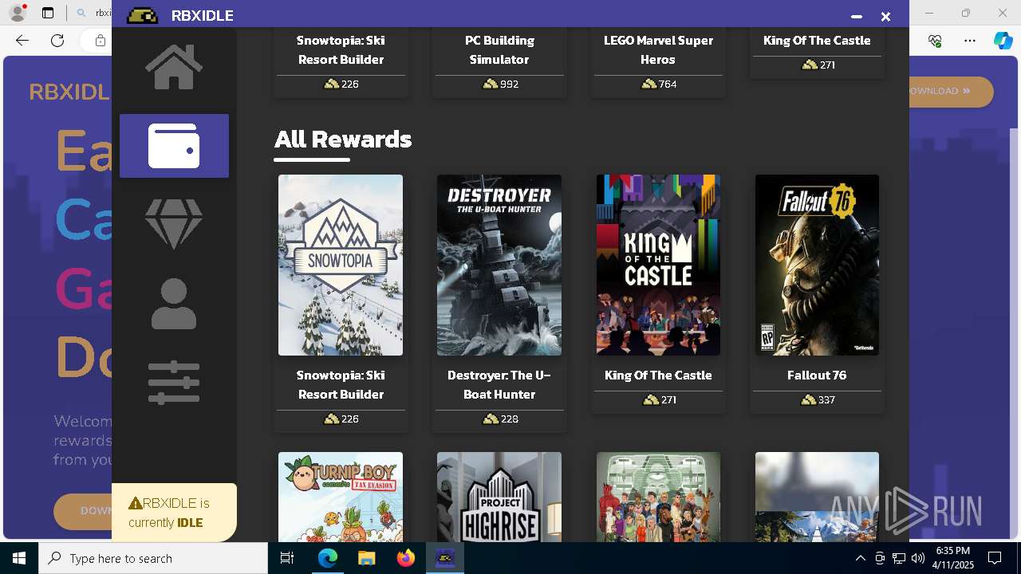Launch Firefox from the taskbar
Screen dimensions: 1021x574
click(x=405, y=558)
